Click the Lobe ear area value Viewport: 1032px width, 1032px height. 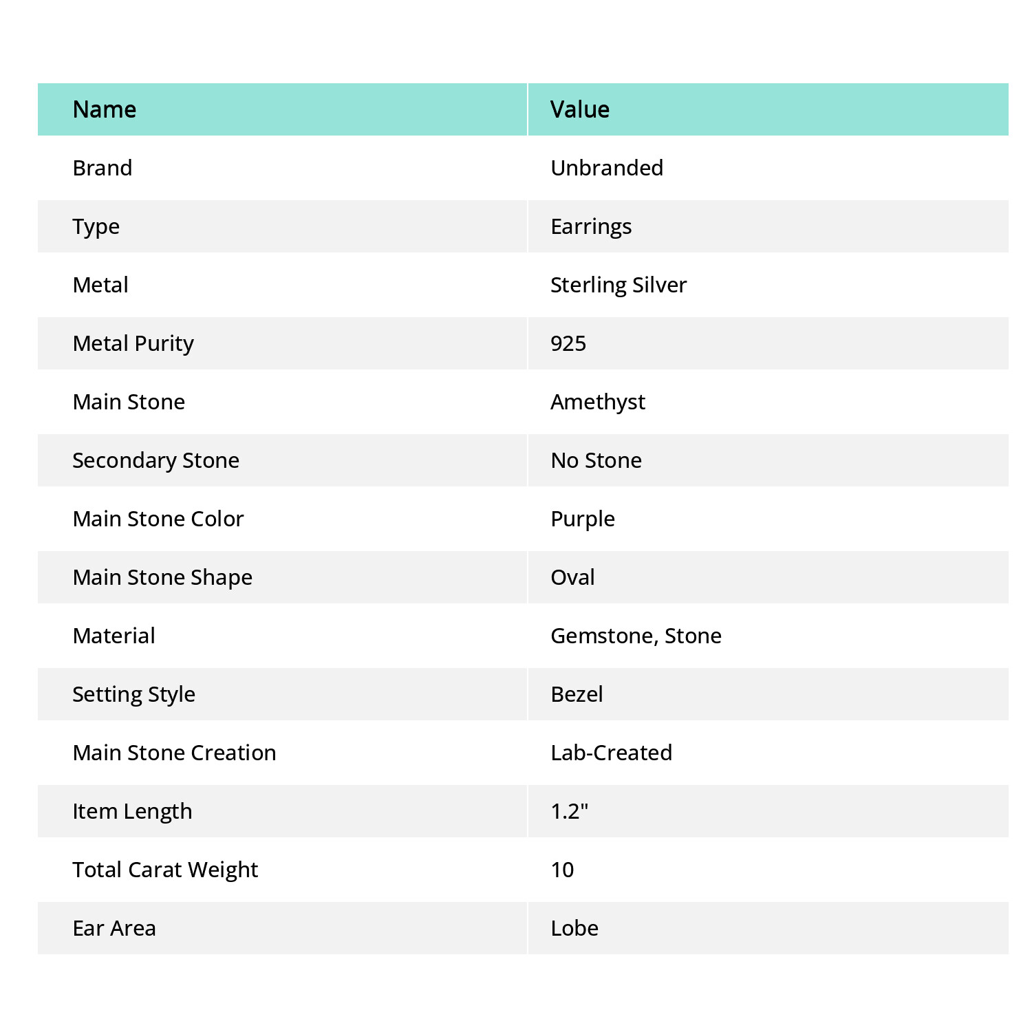pos(574,928)
